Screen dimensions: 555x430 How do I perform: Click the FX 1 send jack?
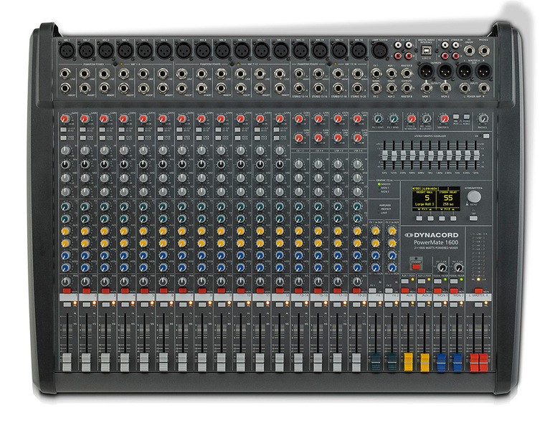pyautogui.click(x=376, y=74)
